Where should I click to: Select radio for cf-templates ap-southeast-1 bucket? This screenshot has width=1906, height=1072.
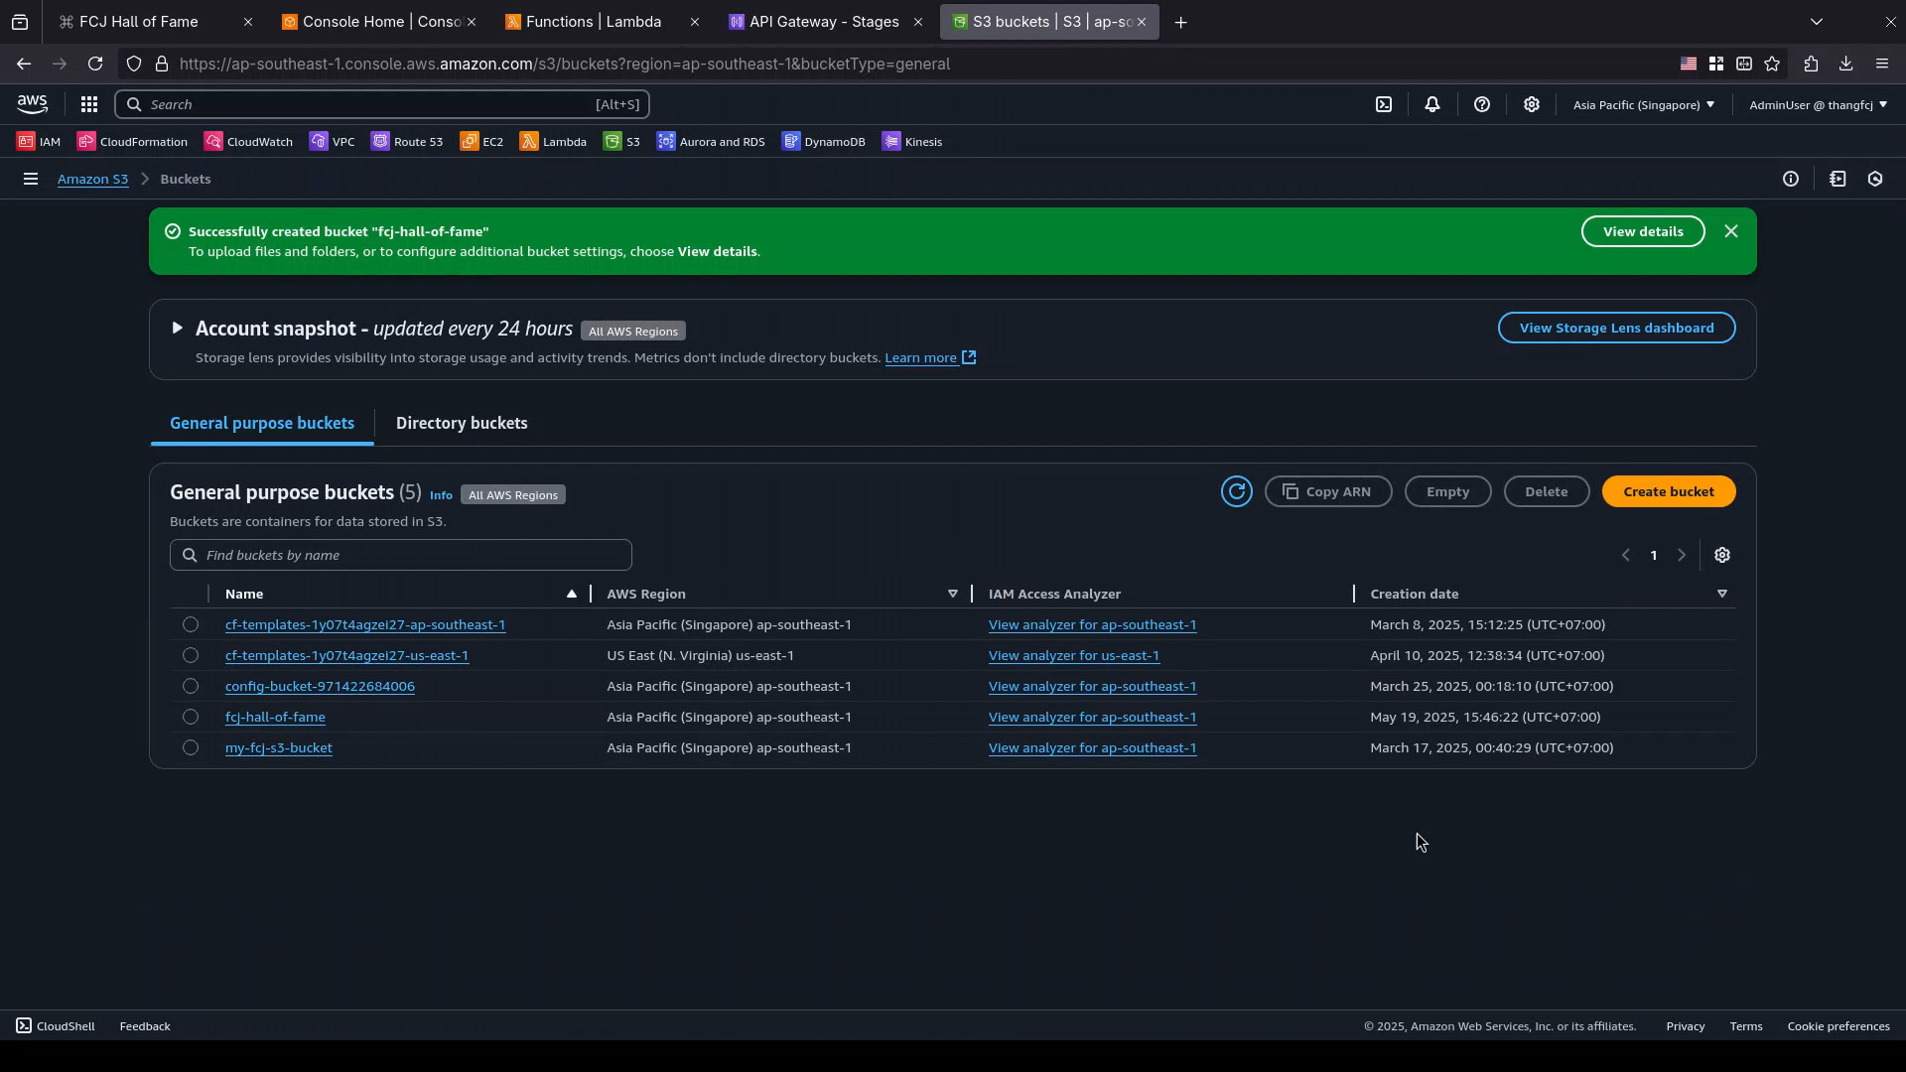pyautogui.click(x=191, y=624)
